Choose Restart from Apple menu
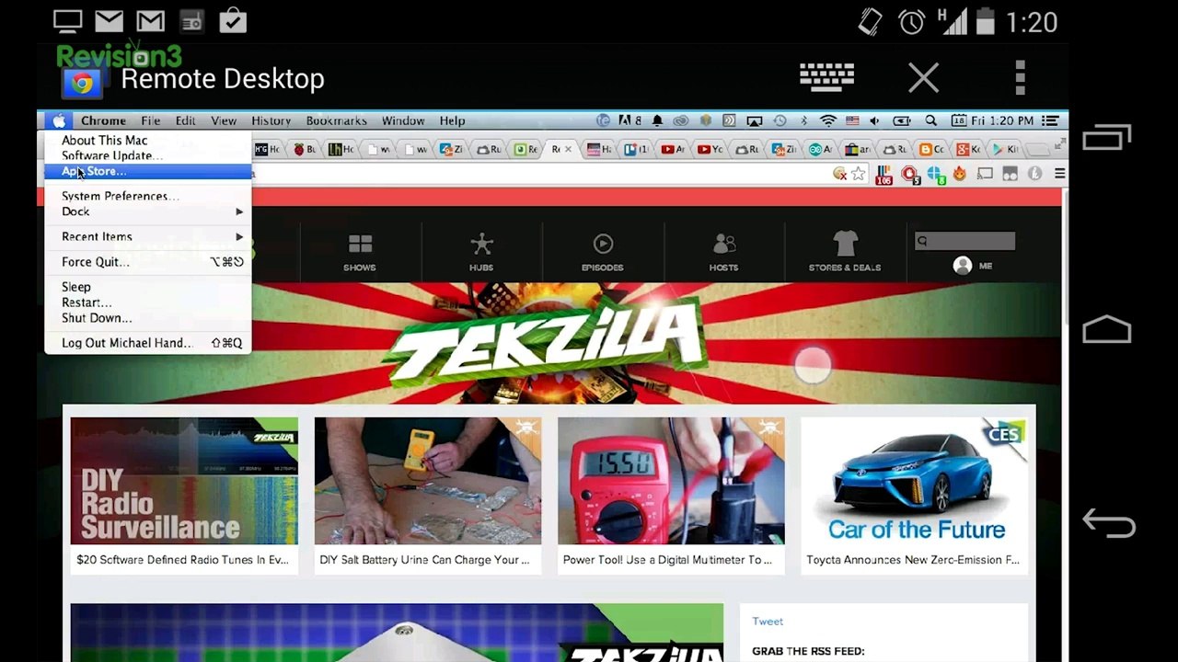1178x662 pixels. (x=148, y=302)
